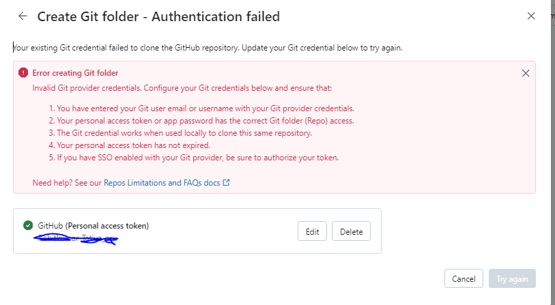The image size is (555, 305).
Task: Click the GitHub (Personal access token) label
Action: click(x=94, y=226)
